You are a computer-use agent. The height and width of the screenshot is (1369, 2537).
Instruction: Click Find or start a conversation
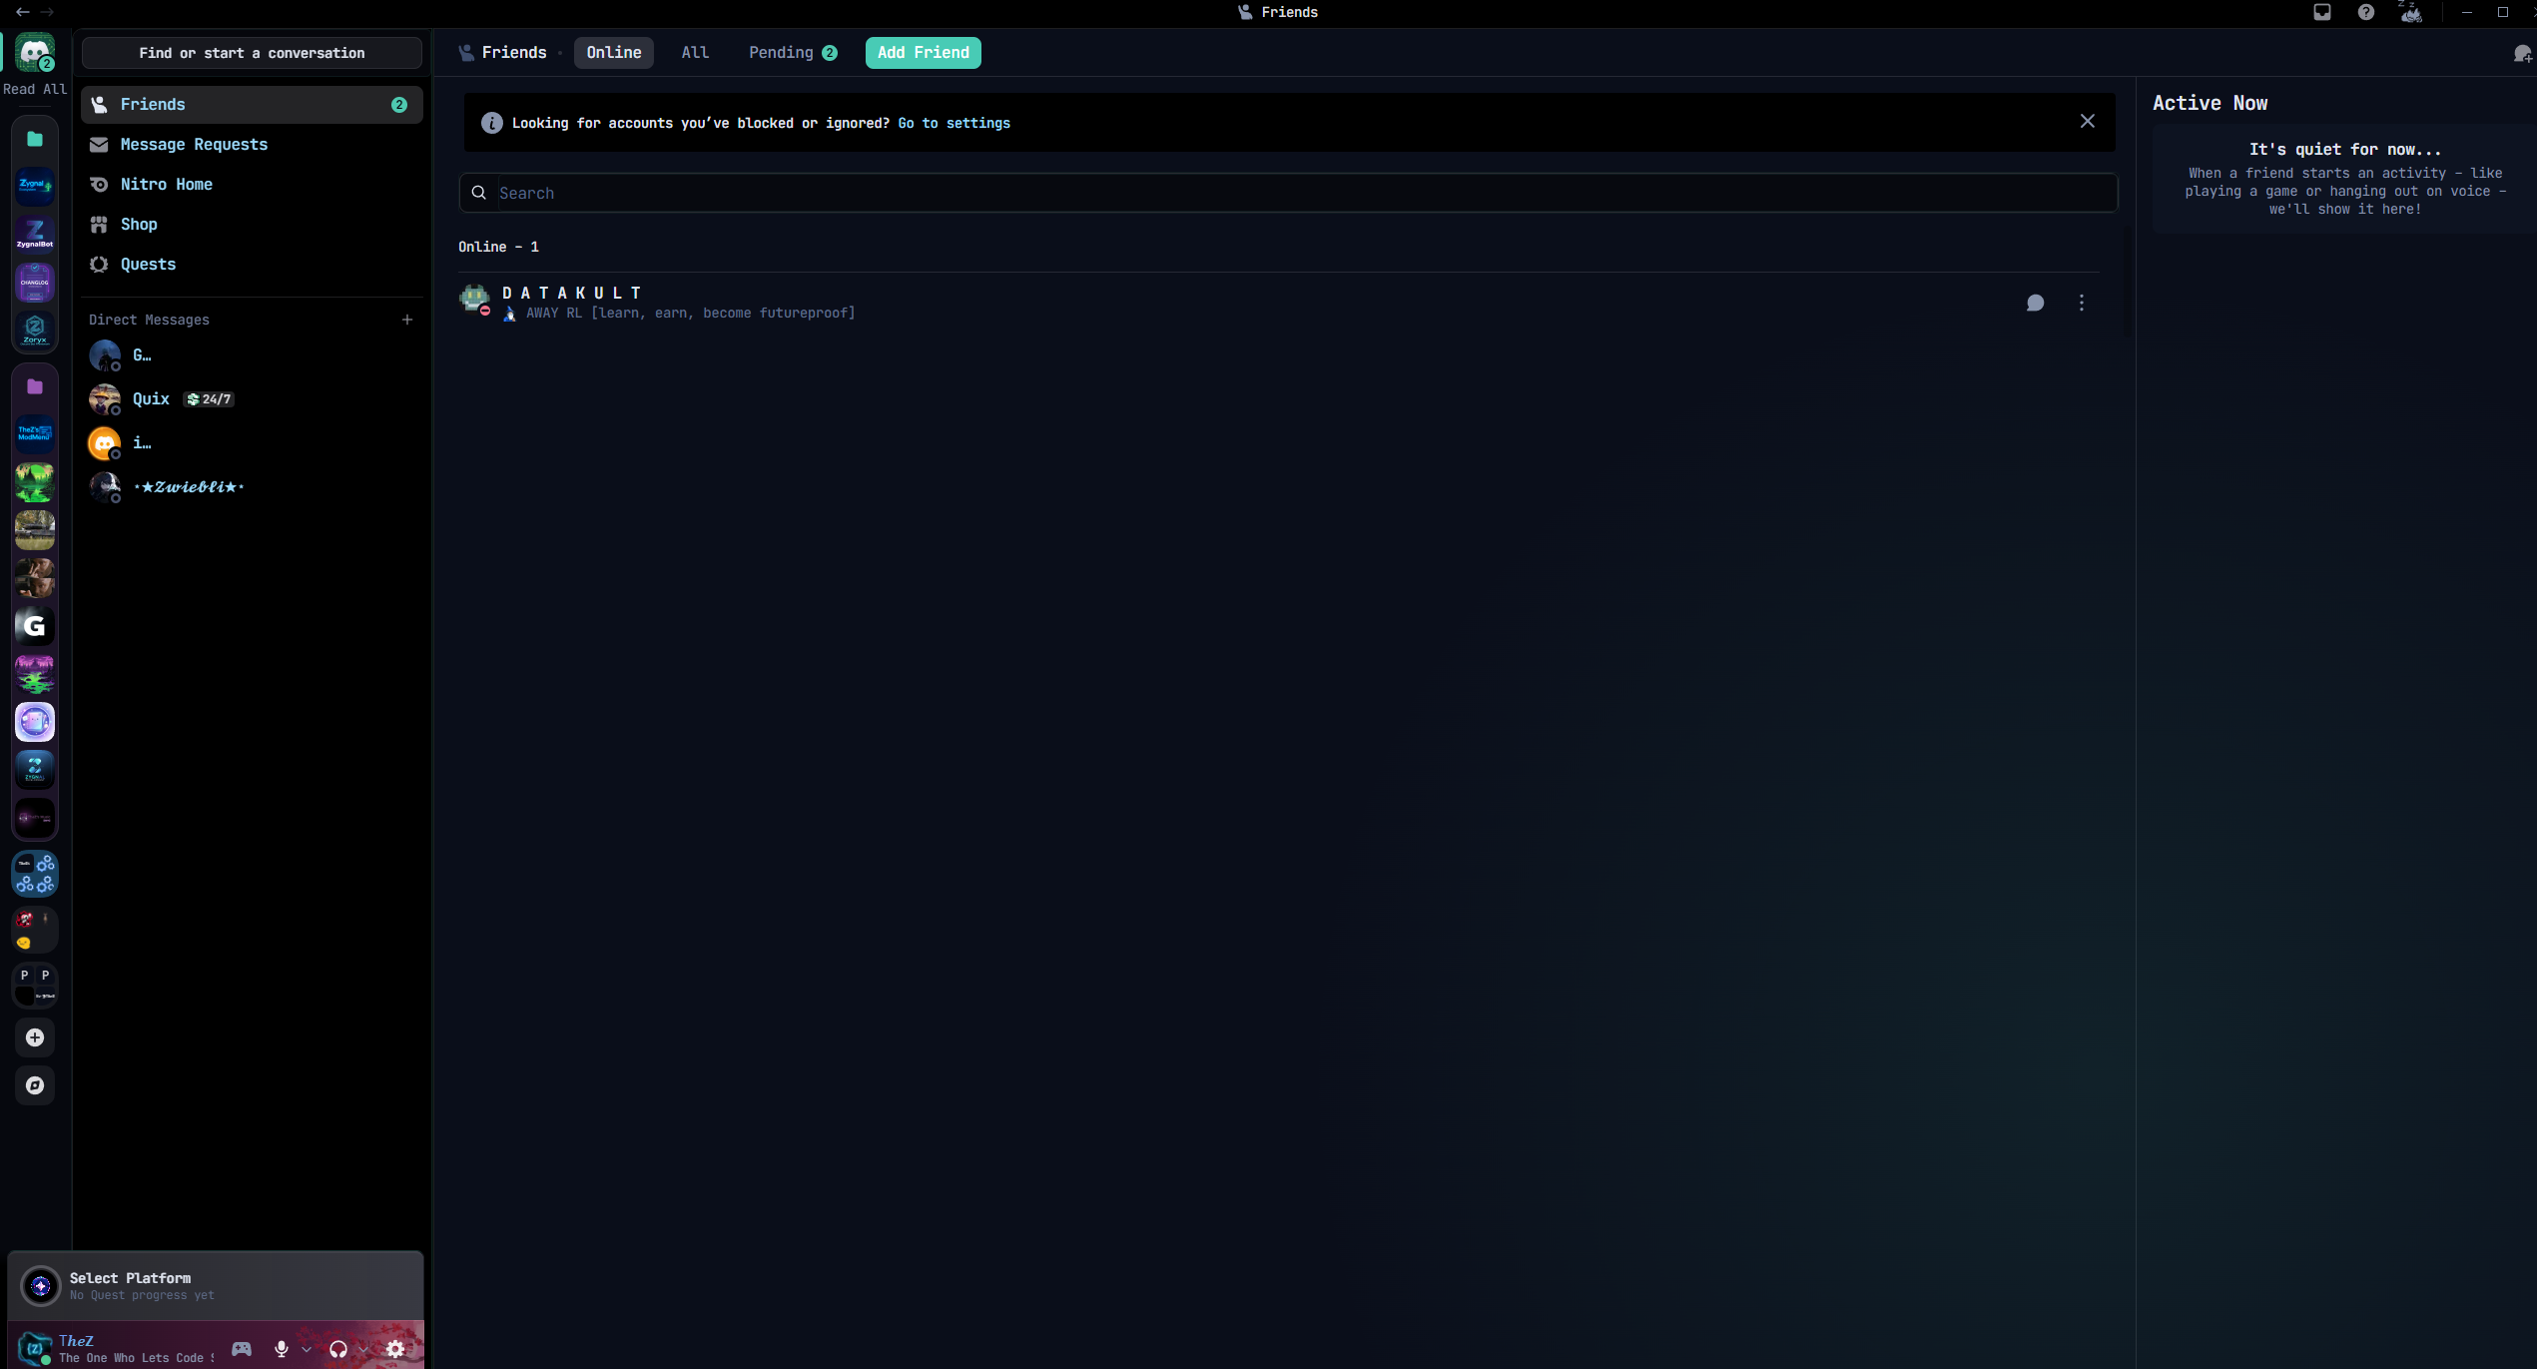coord(252,53)
